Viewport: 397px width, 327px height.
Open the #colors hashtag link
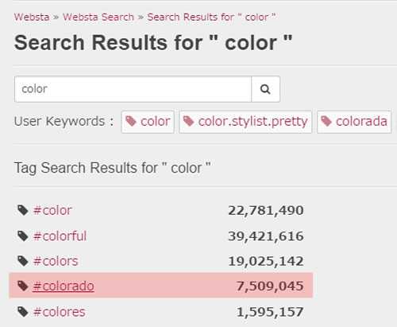[56, 261]
